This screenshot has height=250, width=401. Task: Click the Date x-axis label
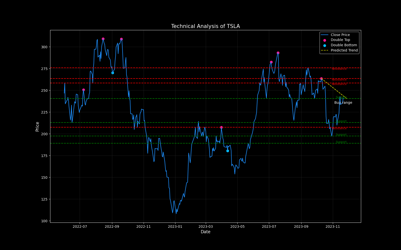click(x=206, y=232)
